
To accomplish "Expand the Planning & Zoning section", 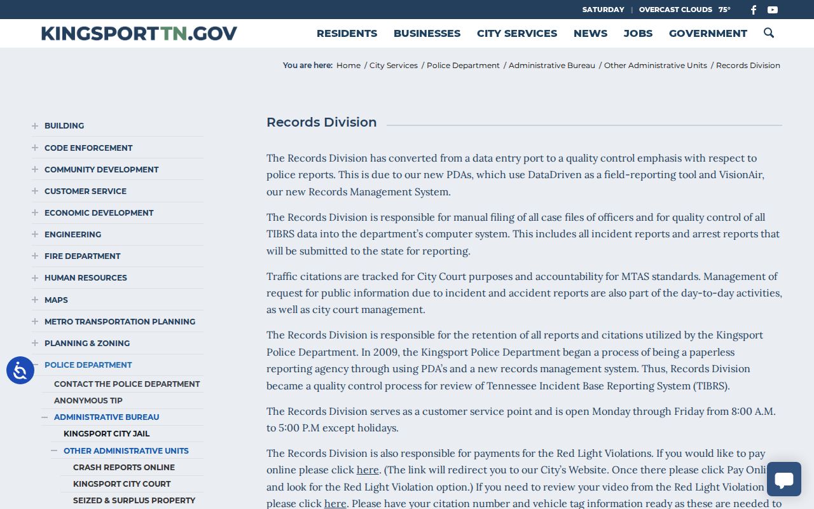I will 35,343.
